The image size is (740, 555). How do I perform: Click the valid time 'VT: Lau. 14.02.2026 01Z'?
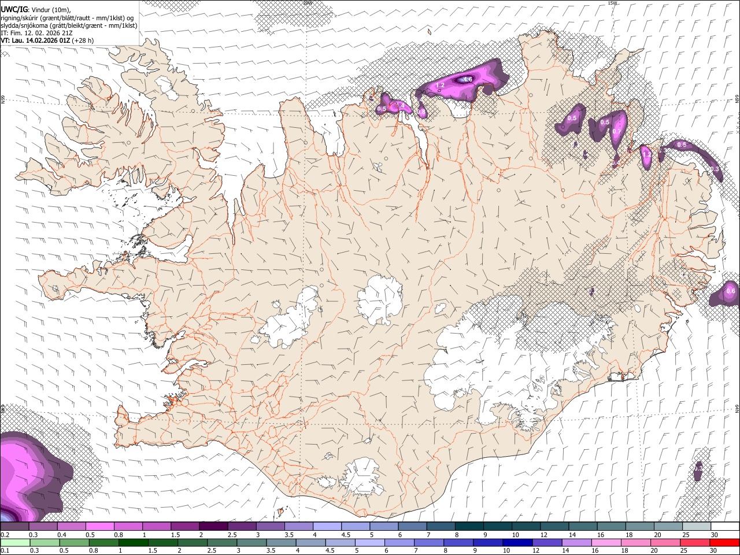coord(35,40)
